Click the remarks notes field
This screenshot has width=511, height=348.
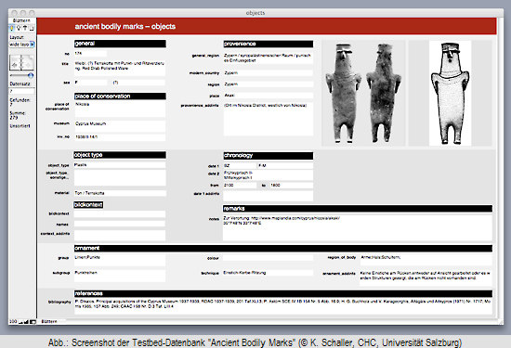(x=358, y=228)
